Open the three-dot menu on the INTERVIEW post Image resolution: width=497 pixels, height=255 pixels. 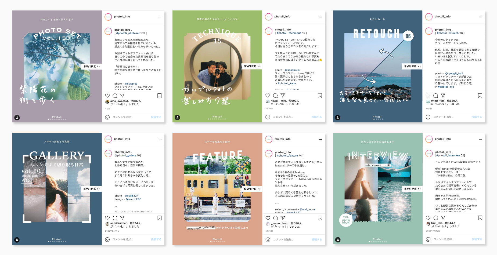pyautogui.click(x=481, y=139)
